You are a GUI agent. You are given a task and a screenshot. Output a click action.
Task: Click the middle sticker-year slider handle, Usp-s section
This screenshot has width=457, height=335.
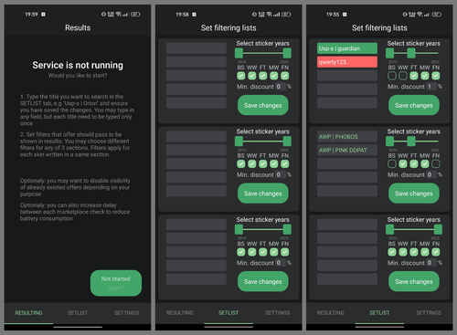[x=411, y=53]
